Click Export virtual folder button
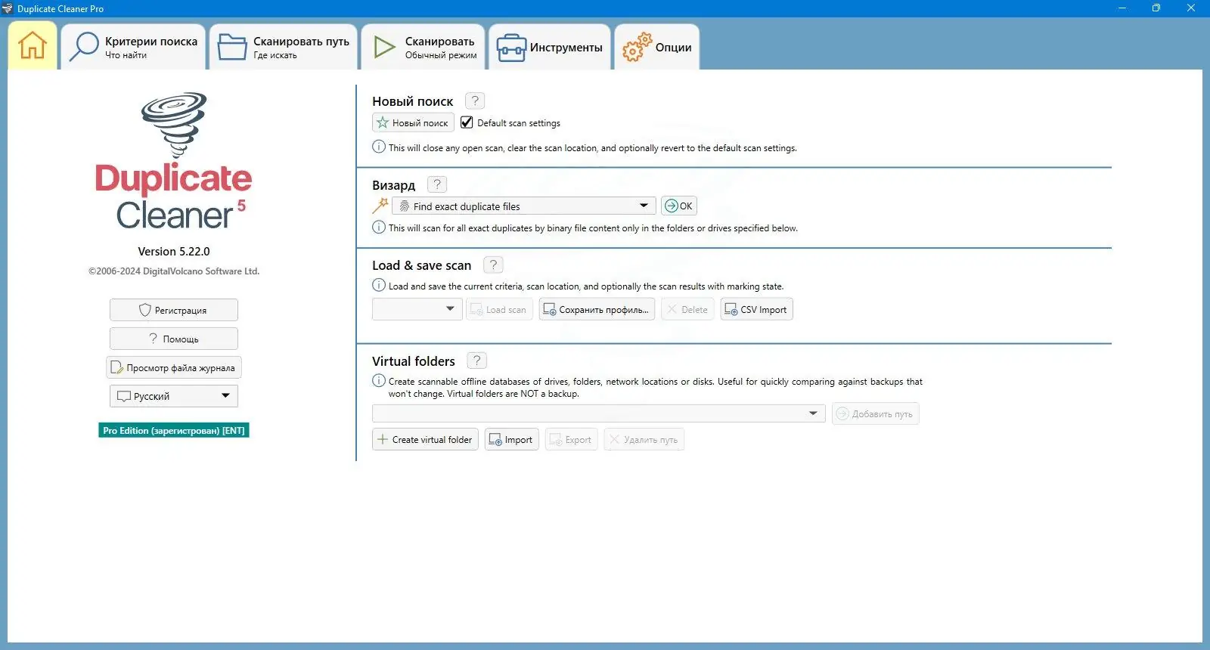 pos(571,439)
